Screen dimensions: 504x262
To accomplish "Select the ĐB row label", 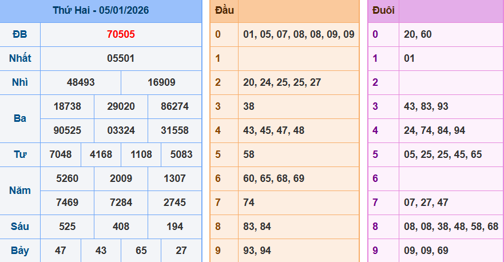I will 20,34.
